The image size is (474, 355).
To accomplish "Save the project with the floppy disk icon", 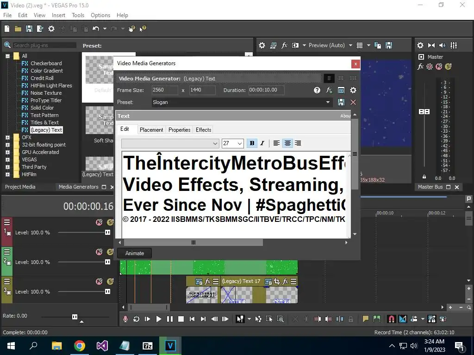I will coord(29,29).
